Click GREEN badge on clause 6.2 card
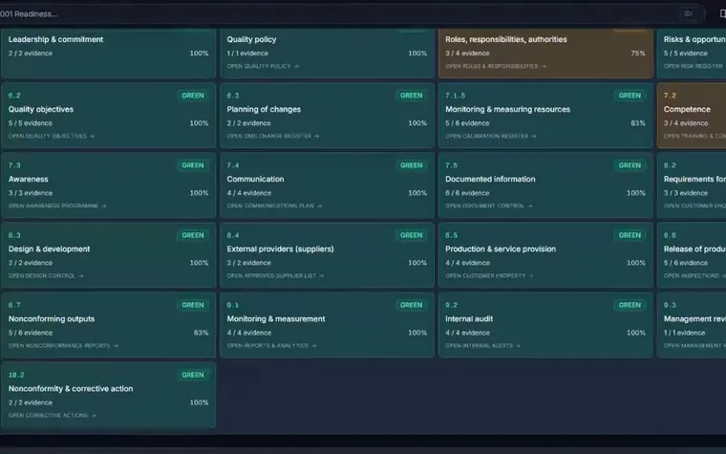 [x=193, y=96]
